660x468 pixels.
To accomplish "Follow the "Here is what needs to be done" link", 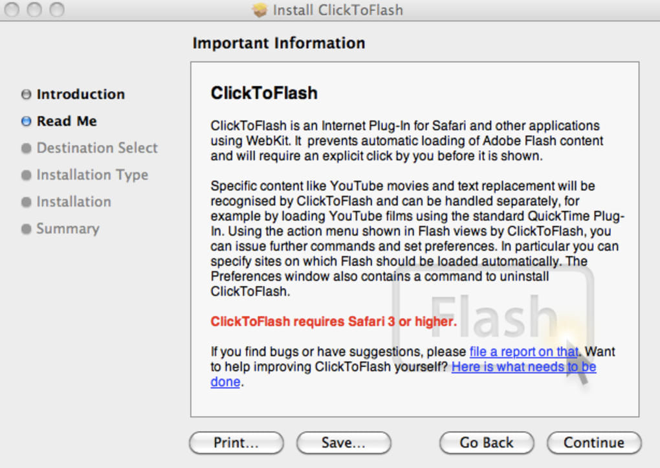I will [523, 367].
